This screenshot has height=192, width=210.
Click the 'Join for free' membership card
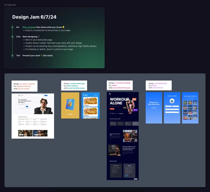(x=116, y=171)
